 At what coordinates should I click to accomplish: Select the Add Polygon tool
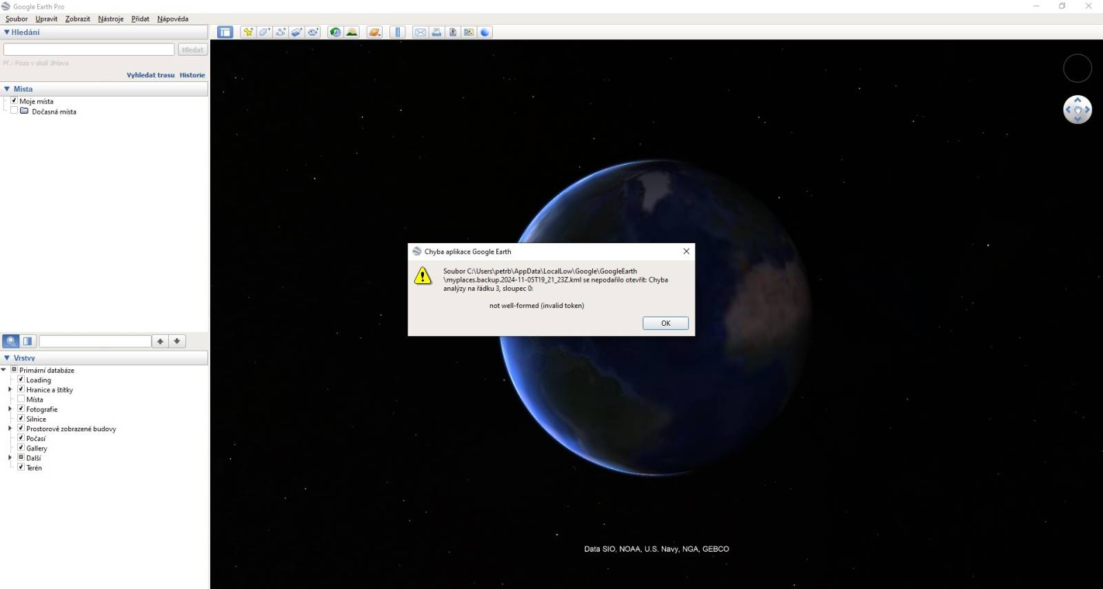coord(265,32)
